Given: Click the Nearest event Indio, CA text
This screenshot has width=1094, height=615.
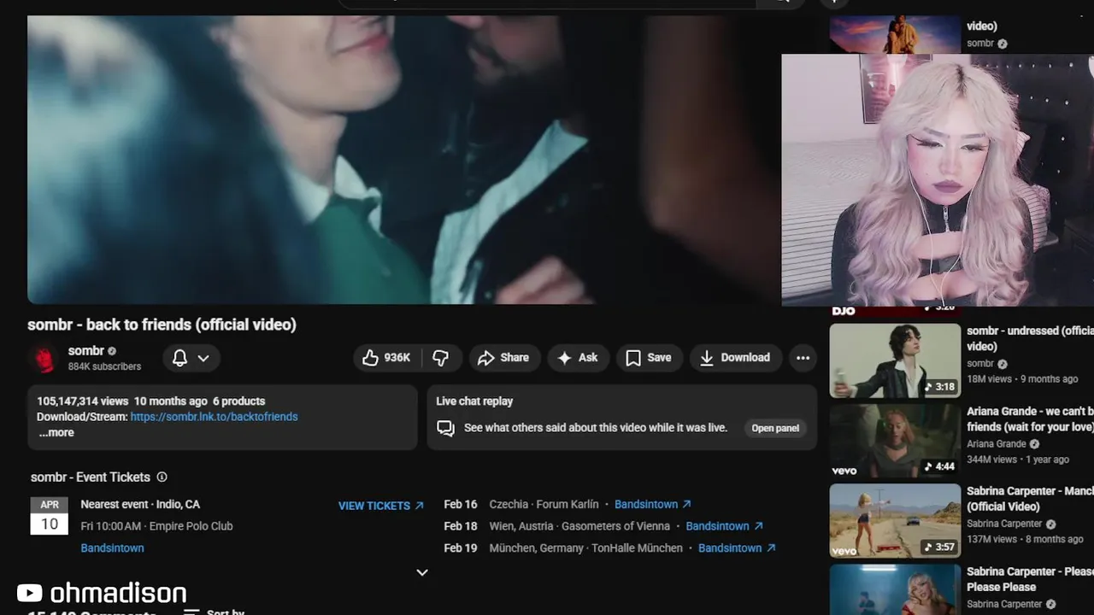Looking at the screenshot, I should 140,505.
